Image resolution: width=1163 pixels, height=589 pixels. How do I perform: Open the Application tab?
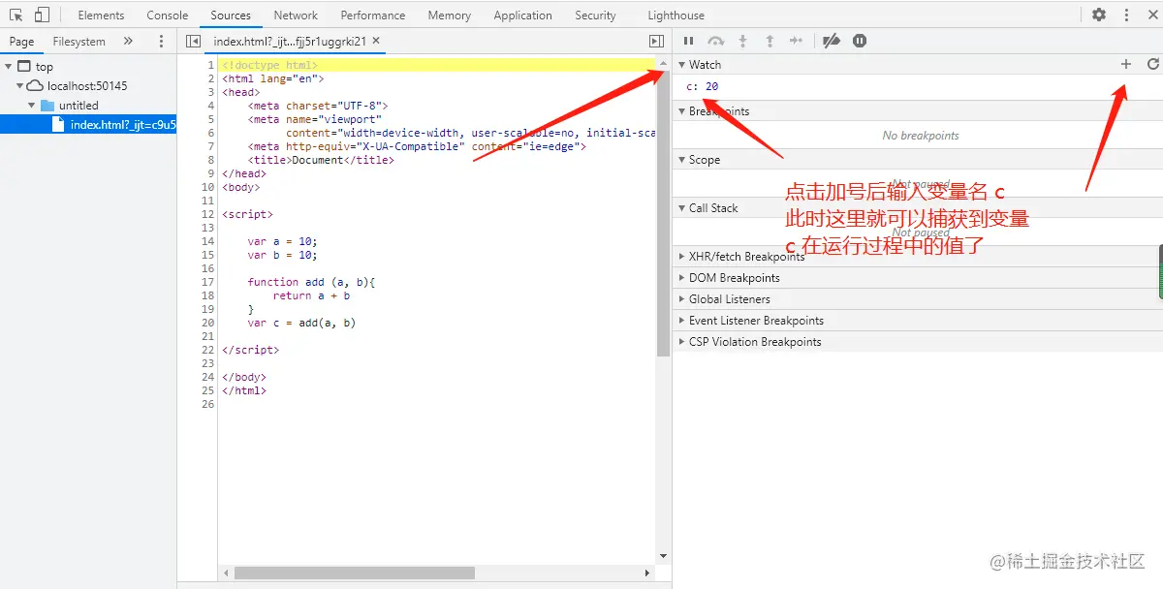522,15
